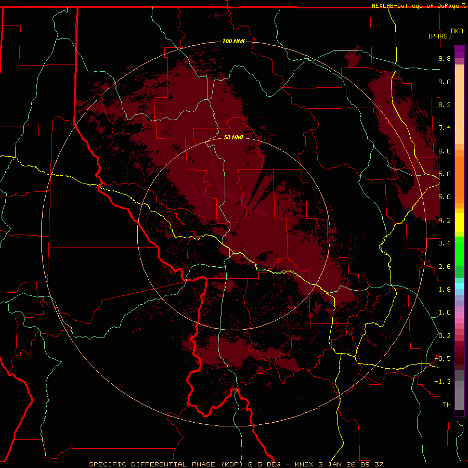Click the 1.0 value on the color scale

pos(445,313)
